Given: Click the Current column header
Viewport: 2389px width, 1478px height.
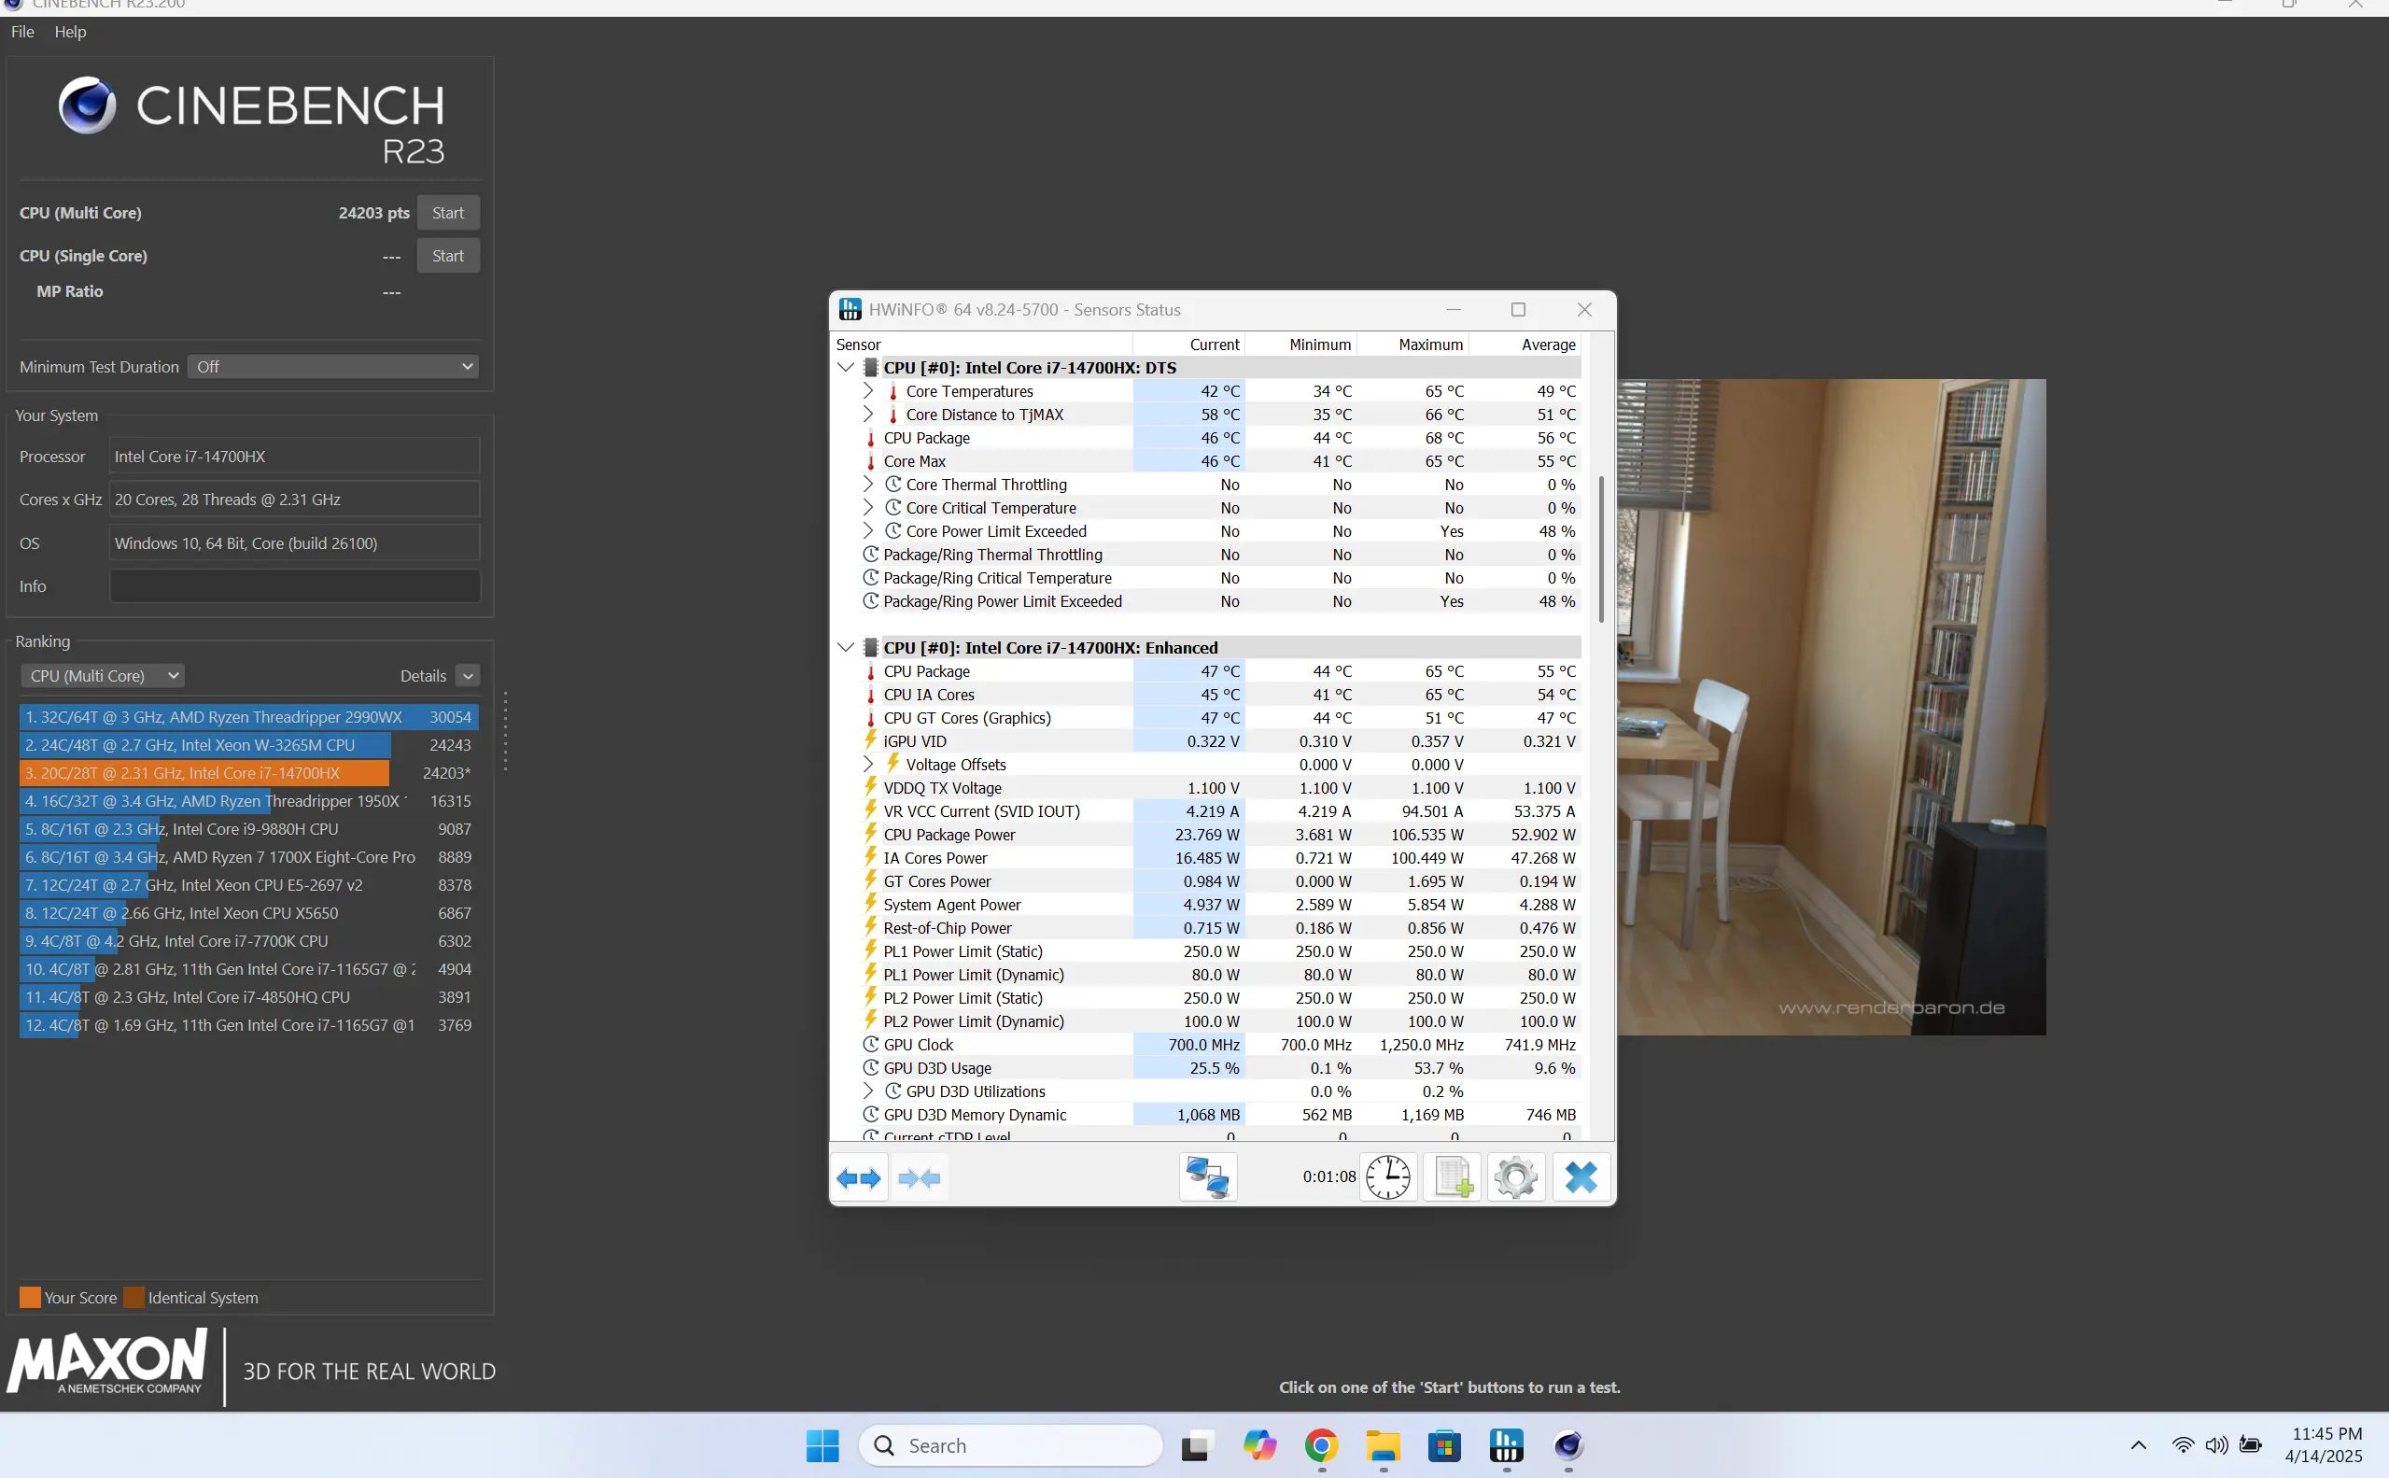Looking at the screenshot, I should pyautogui.click(x=1189, y=345).
